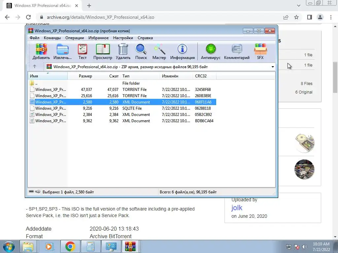This screenshot has width=338, height=253.
Task: Click the taskbar clock 10:10 AM
Action: [x=321, y=246]
